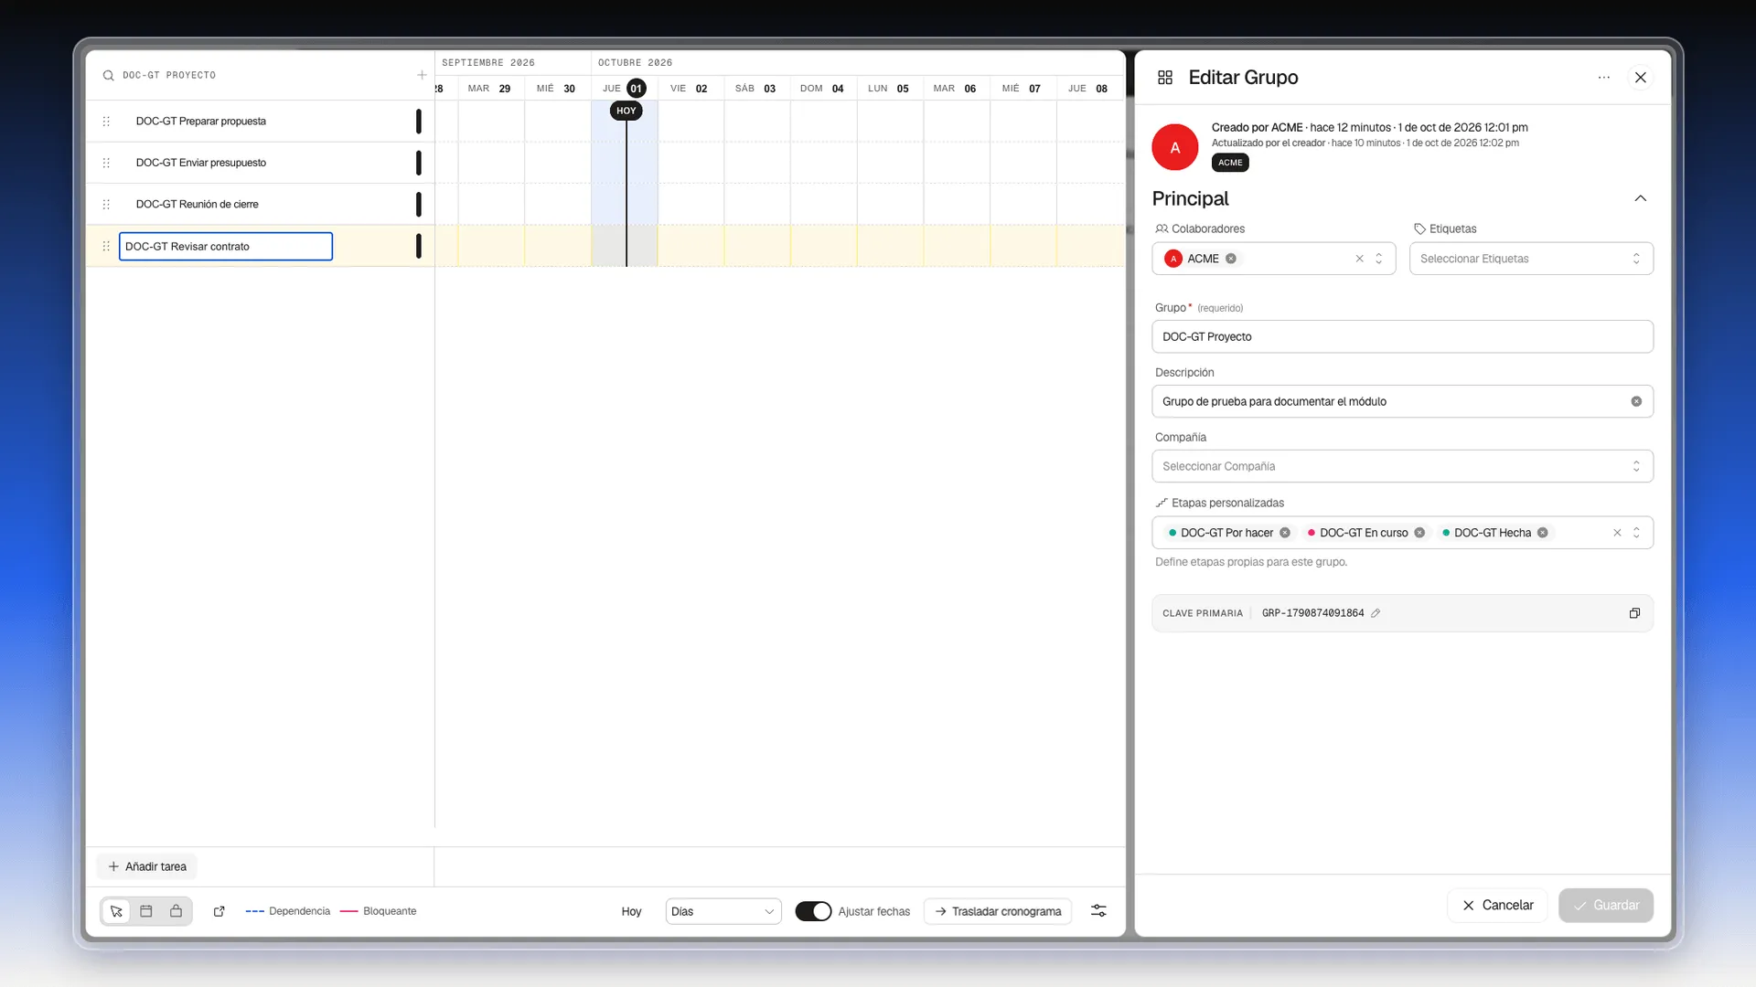
Task: Remove the DOC-GT Hecha stage
Action: 1543,533
